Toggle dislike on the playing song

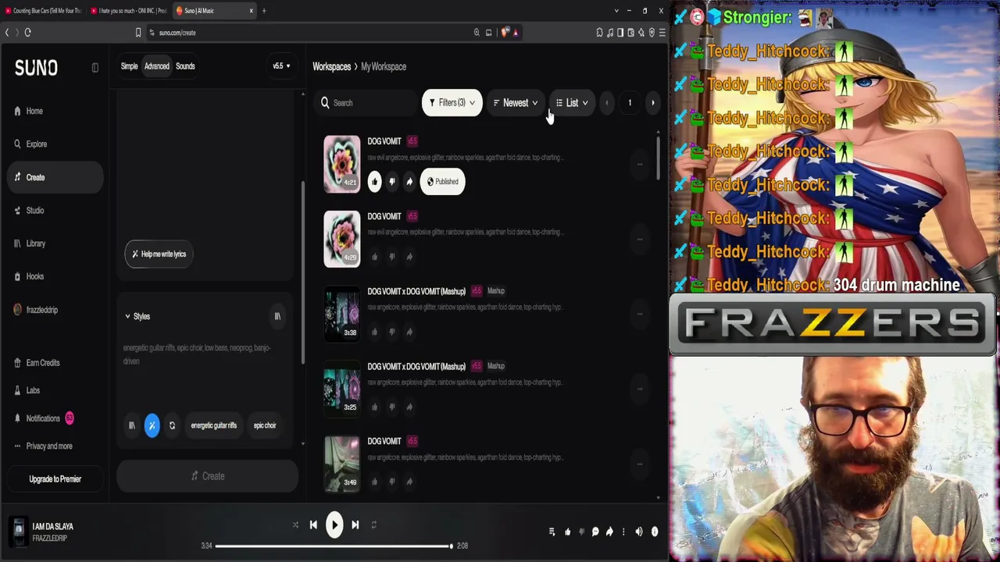581,532
